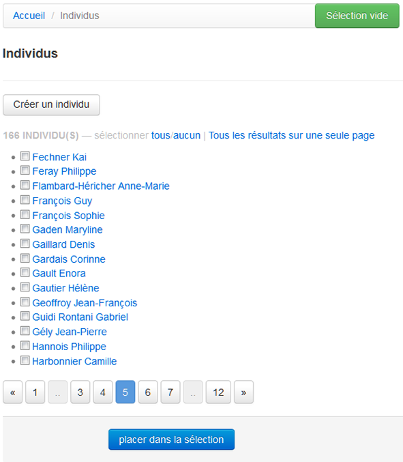Select the François Sophie checkbox
403x462 pixels.
tap(25, 214)
